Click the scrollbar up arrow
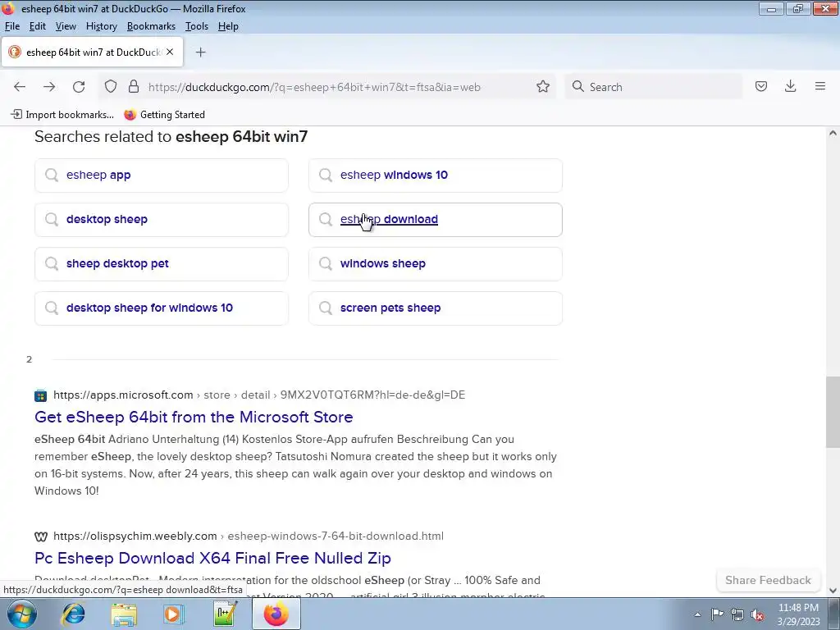This screenshot has width=840, height=630. pos(833,134)
